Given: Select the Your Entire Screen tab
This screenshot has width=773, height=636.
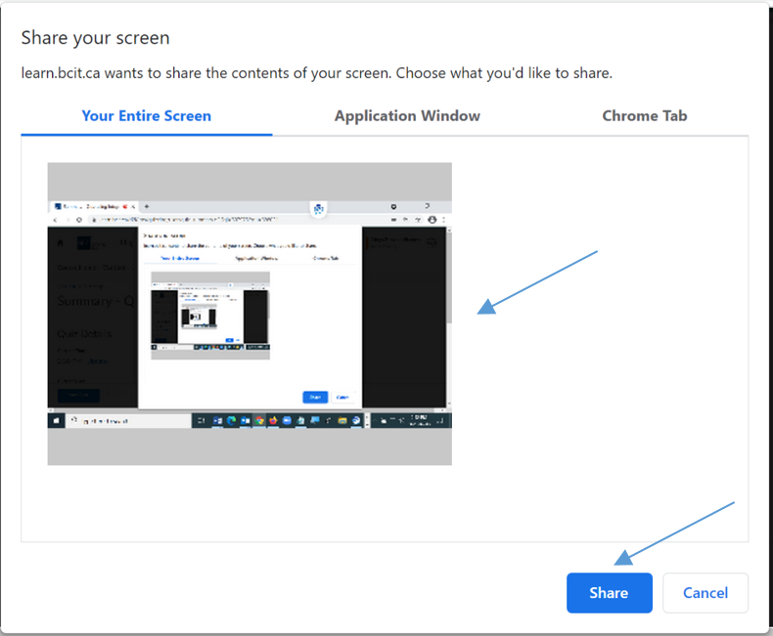Looking at the screenshot, I should coord(146,115).
